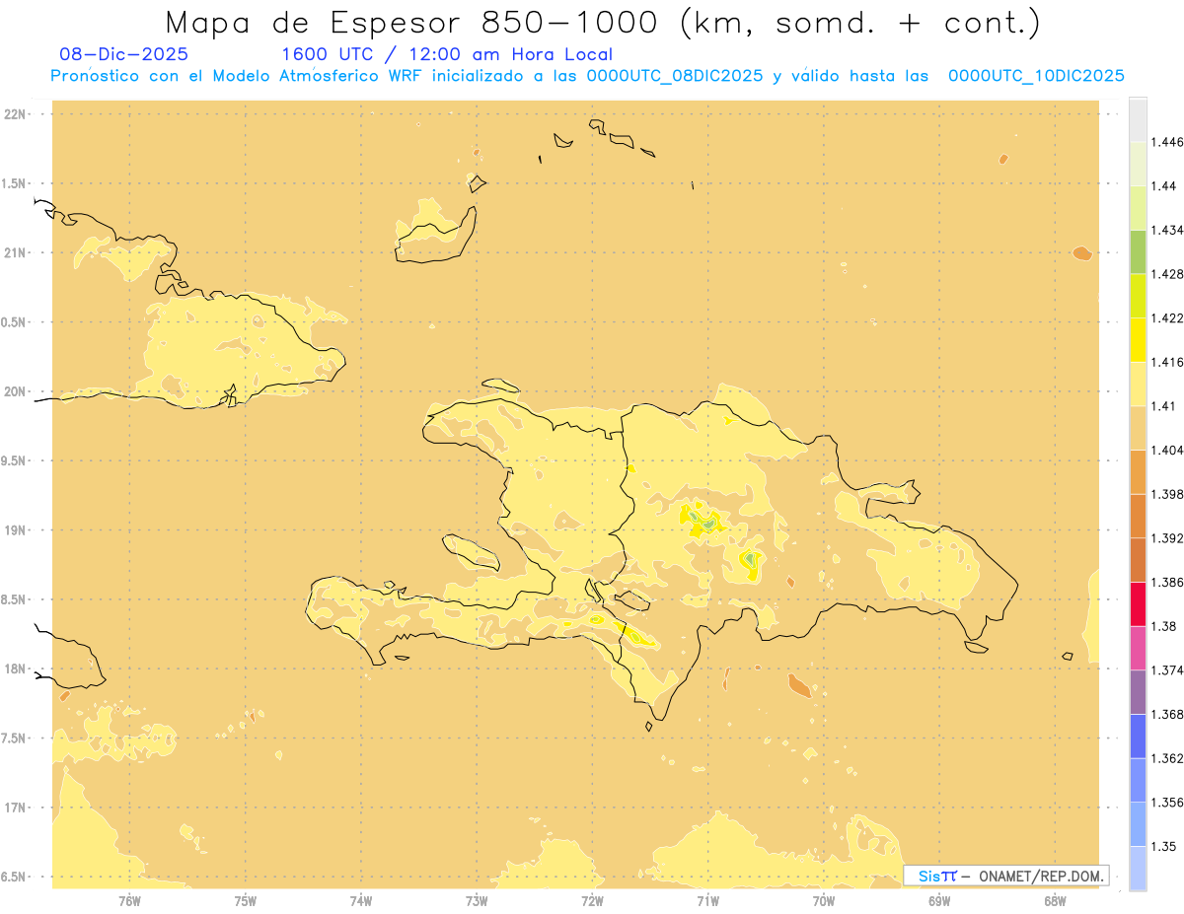Click the '18N' latitude label
The image size is (1184, 914).
click(14, 668)
